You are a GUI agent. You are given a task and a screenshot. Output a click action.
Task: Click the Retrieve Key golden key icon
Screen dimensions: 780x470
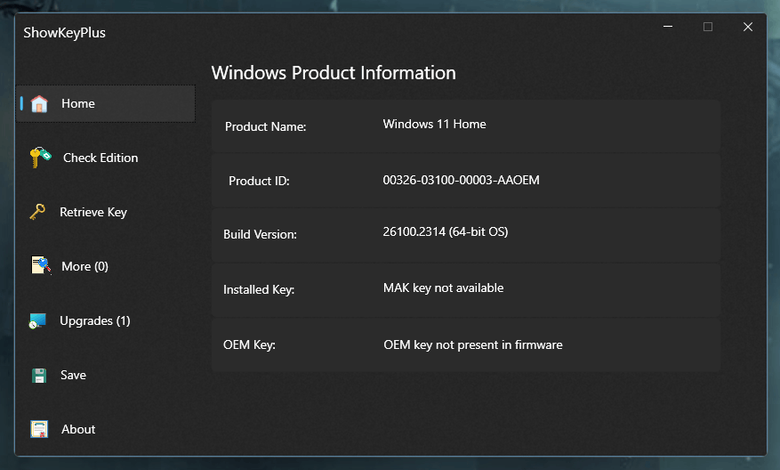click(37, 212)
